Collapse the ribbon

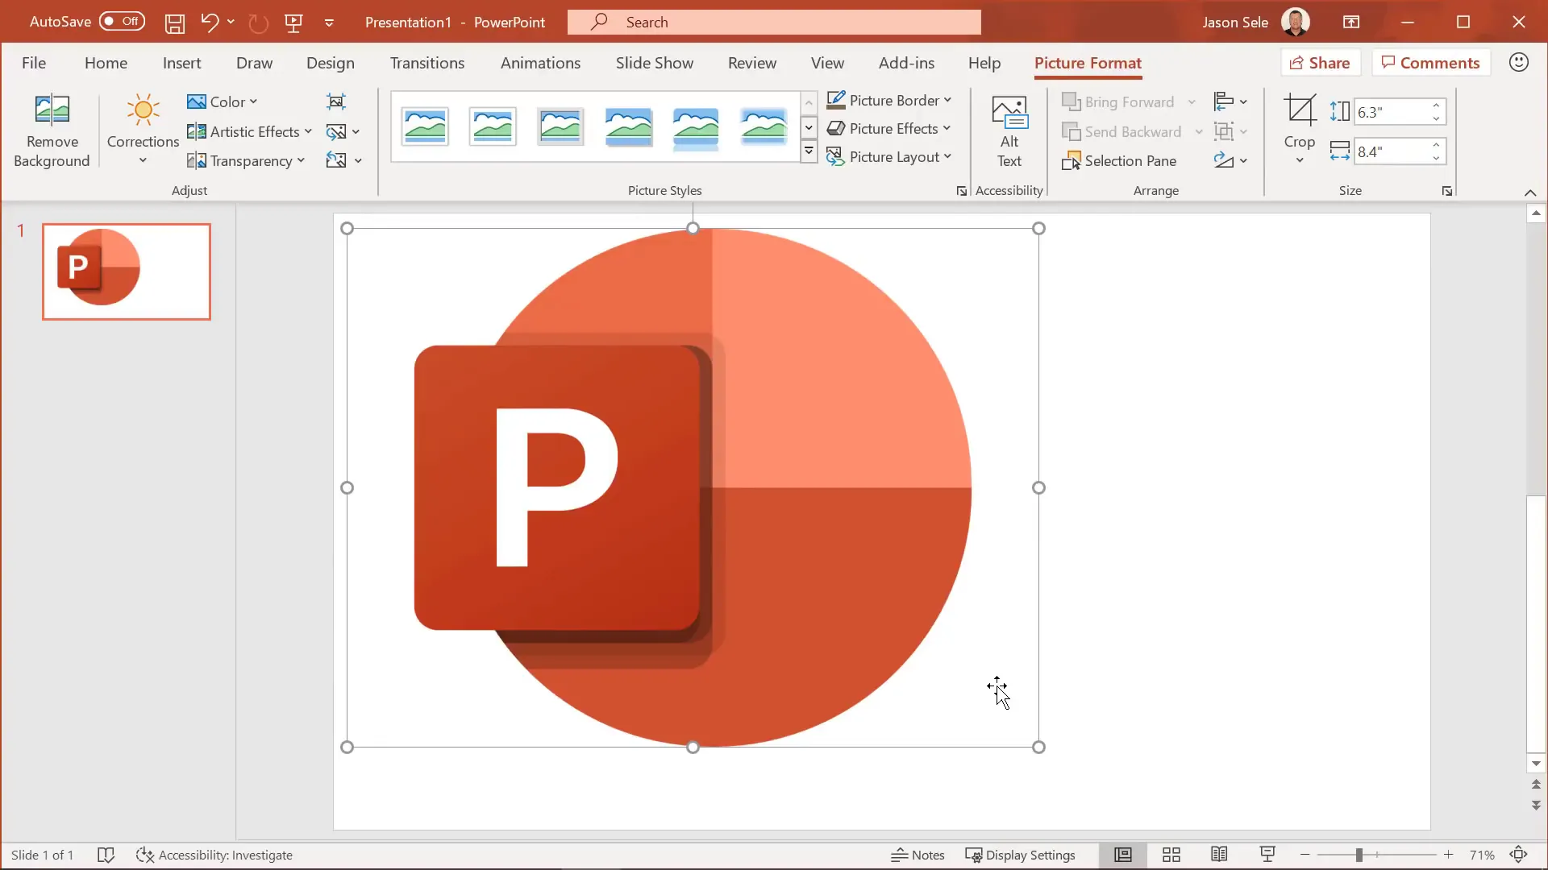pos(1530,192)
